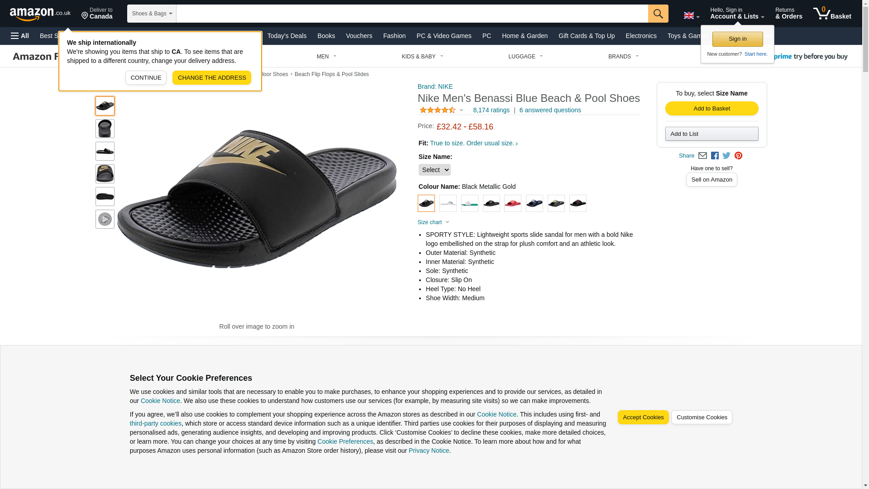The height and width of the screenshot is (489, 869).
Task: Open Today's Deals nav item
Action: click(x=286, y=36)
